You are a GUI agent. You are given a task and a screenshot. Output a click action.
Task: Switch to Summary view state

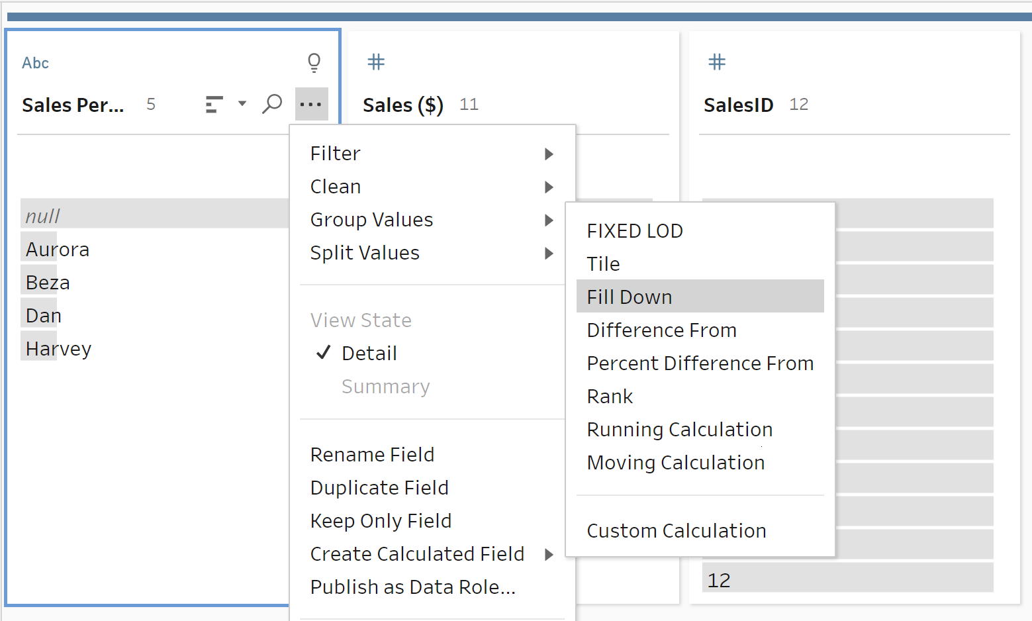pos(385,387)
